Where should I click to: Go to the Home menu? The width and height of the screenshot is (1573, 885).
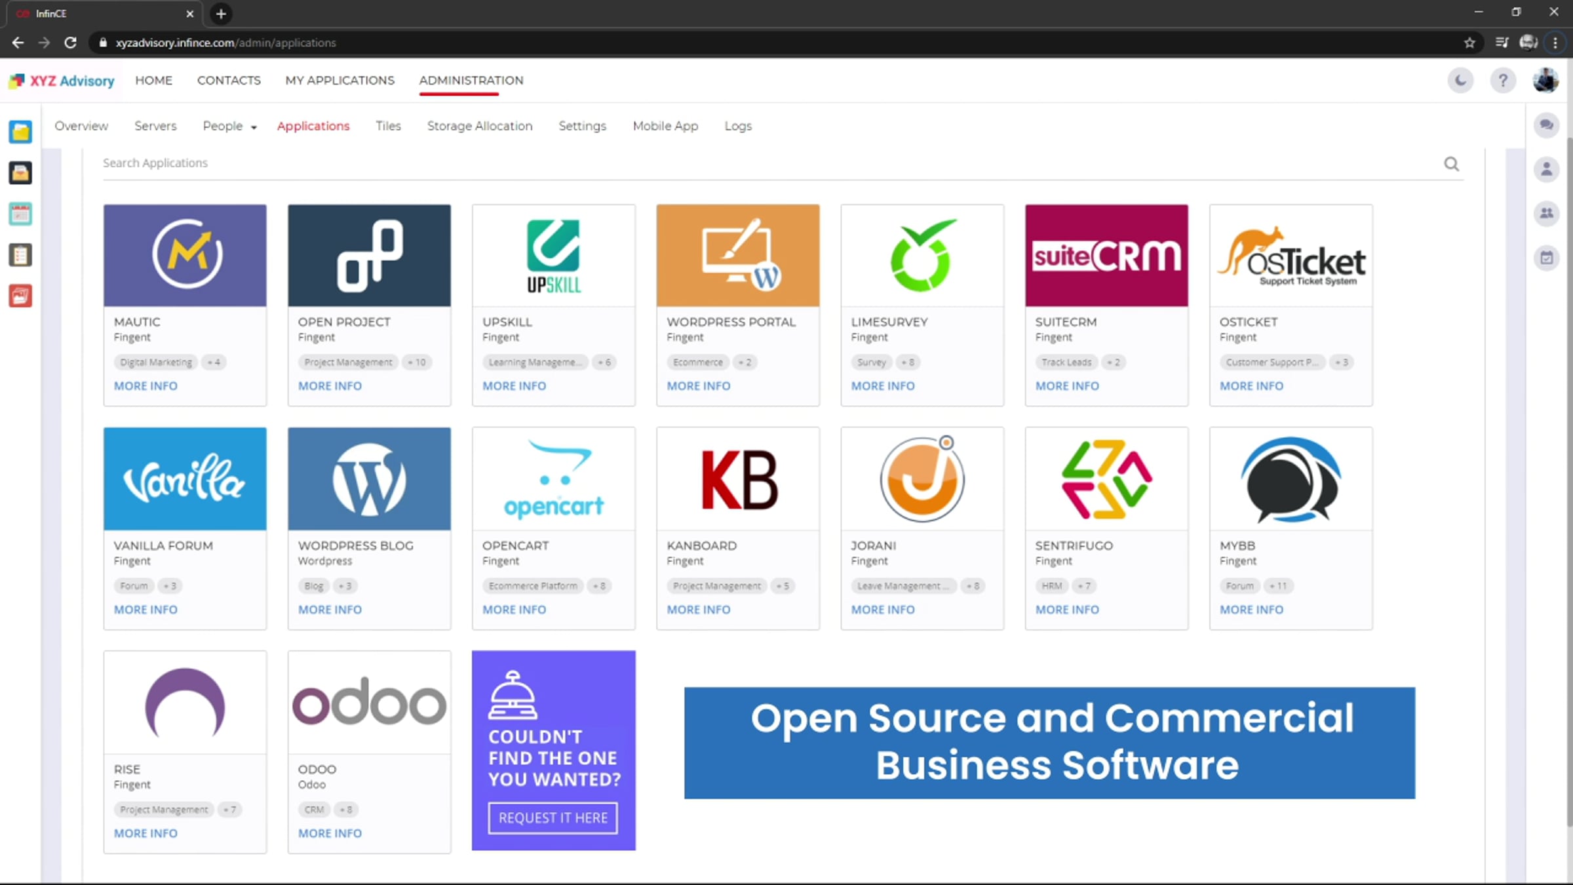[x=154, y=81]
